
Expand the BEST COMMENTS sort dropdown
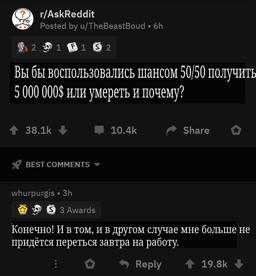point(97,165)
